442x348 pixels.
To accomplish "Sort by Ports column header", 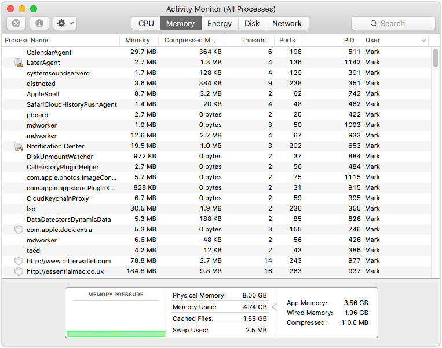I will [x=289, y=40].
